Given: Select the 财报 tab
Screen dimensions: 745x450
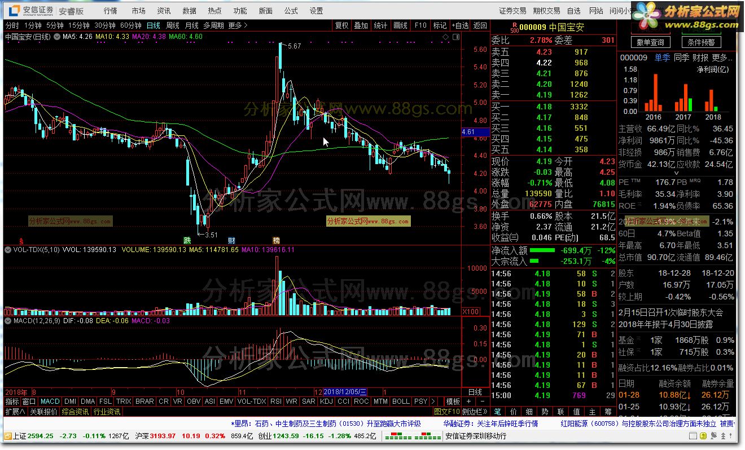Looking at the screenshot, I should 700,58.
